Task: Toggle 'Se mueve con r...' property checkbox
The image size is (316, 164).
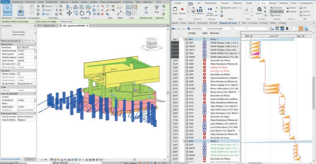Action: tap(19, 64)
